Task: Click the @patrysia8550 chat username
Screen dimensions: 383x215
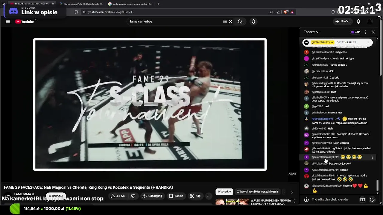Action: click(321, 92)
